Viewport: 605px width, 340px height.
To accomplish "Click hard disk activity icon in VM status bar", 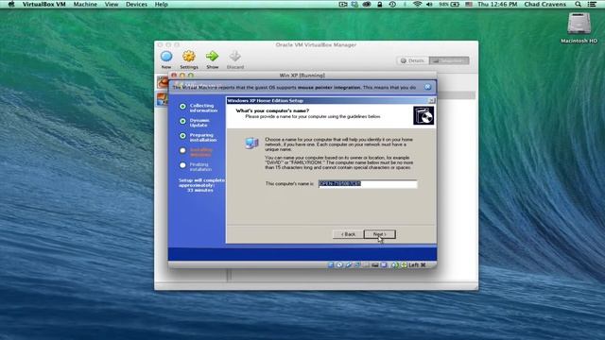I will pyautogui.click(x=331, y=264).
